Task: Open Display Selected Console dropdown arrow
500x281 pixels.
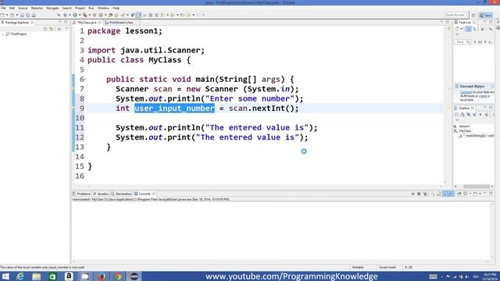Action: pyautogui.click(x=470, y=194)
